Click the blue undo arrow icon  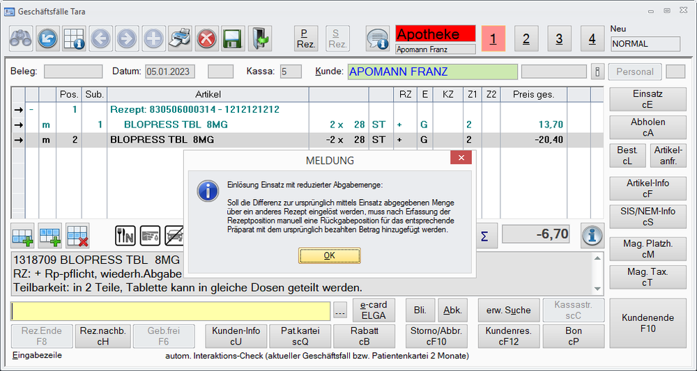coord(47,38)
